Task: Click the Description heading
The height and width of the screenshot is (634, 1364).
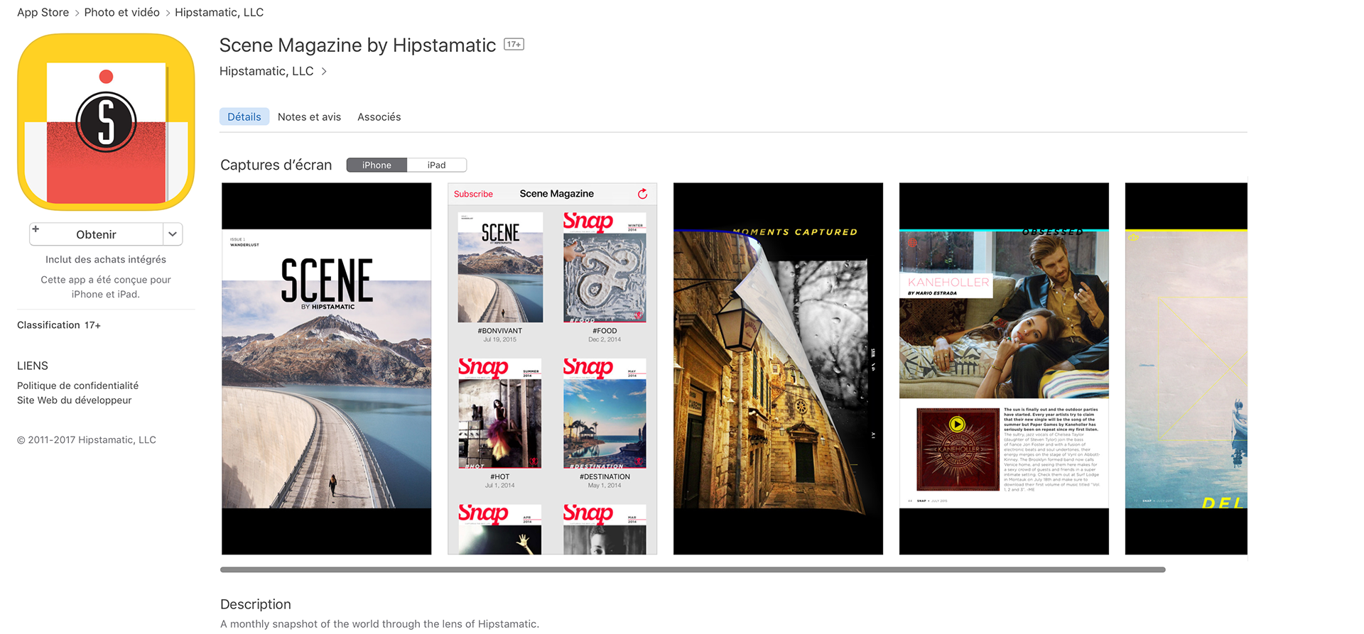Action: tap(256, 604)
